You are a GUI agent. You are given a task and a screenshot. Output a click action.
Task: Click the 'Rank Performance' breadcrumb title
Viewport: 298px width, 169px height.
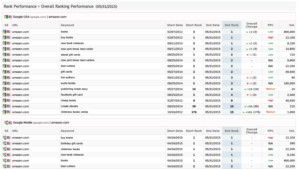(x=20, y=6)
